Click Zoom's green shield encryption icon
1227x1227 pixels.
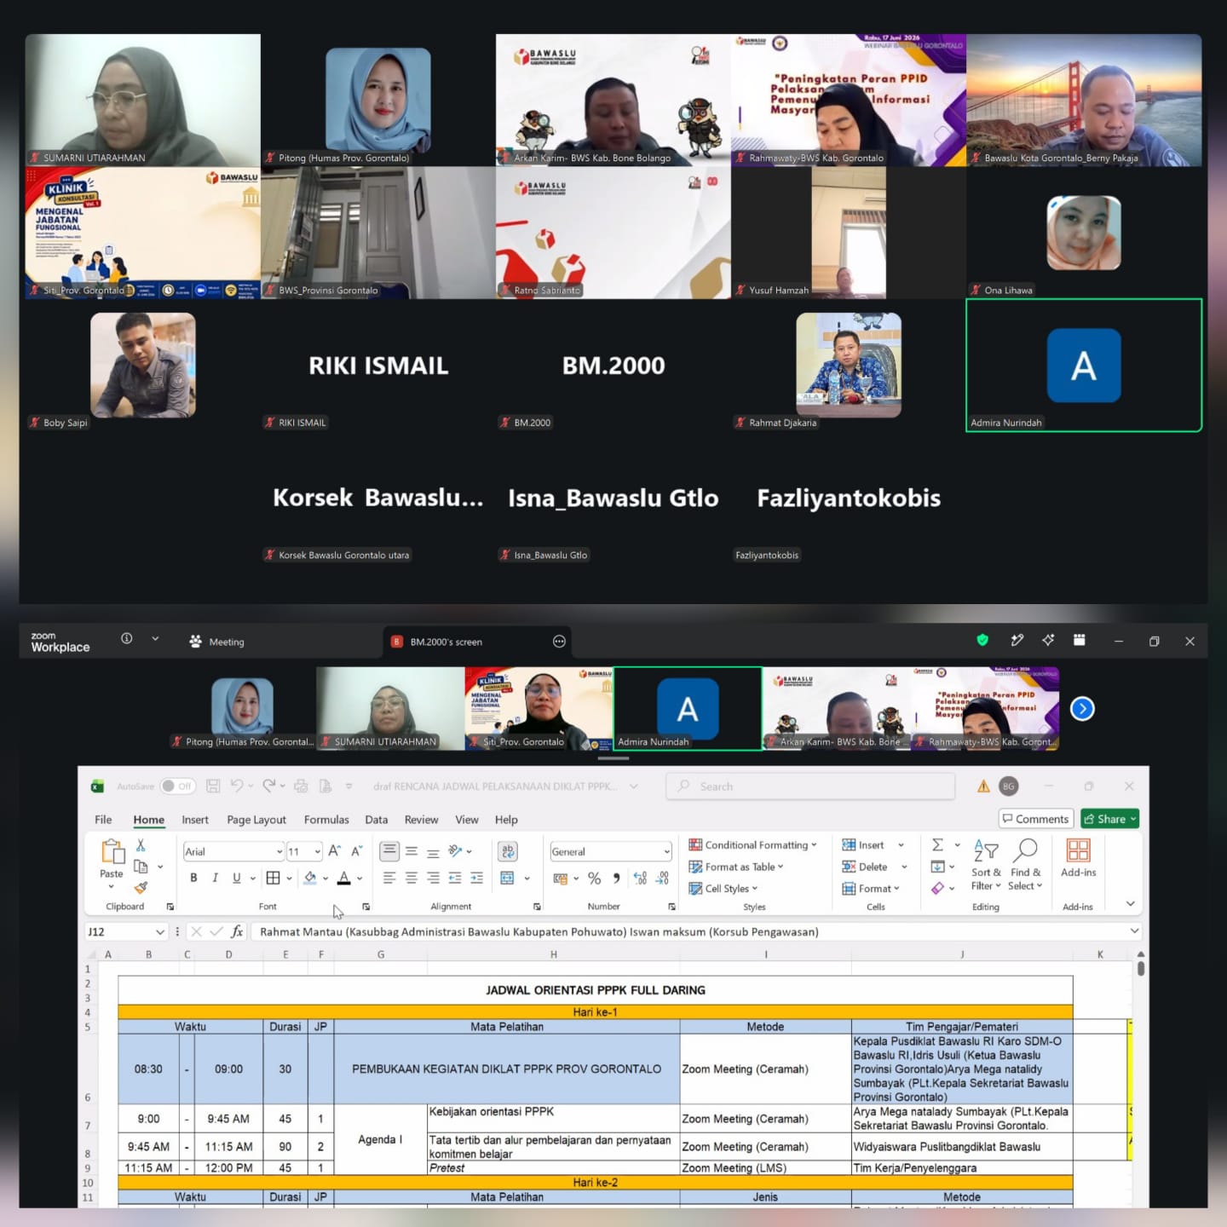(982, 640)
